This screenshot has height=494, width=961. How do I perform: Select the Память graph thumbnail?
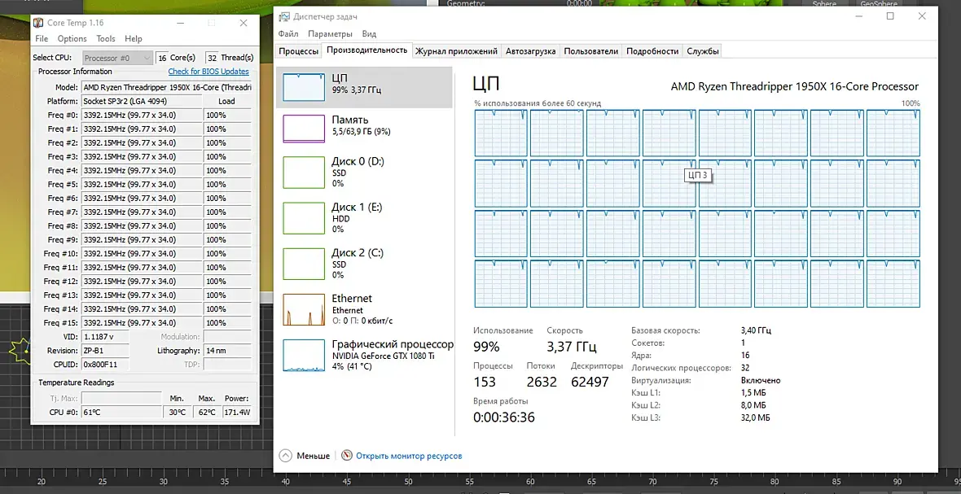304,129
